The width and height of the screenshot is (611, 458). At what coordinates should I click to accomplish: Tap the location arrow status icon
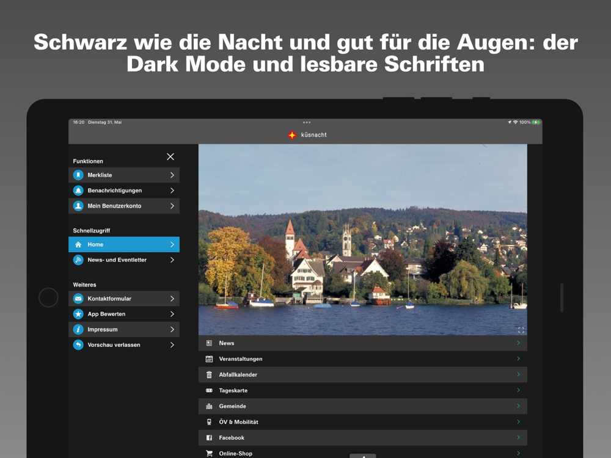pos(510,122)
